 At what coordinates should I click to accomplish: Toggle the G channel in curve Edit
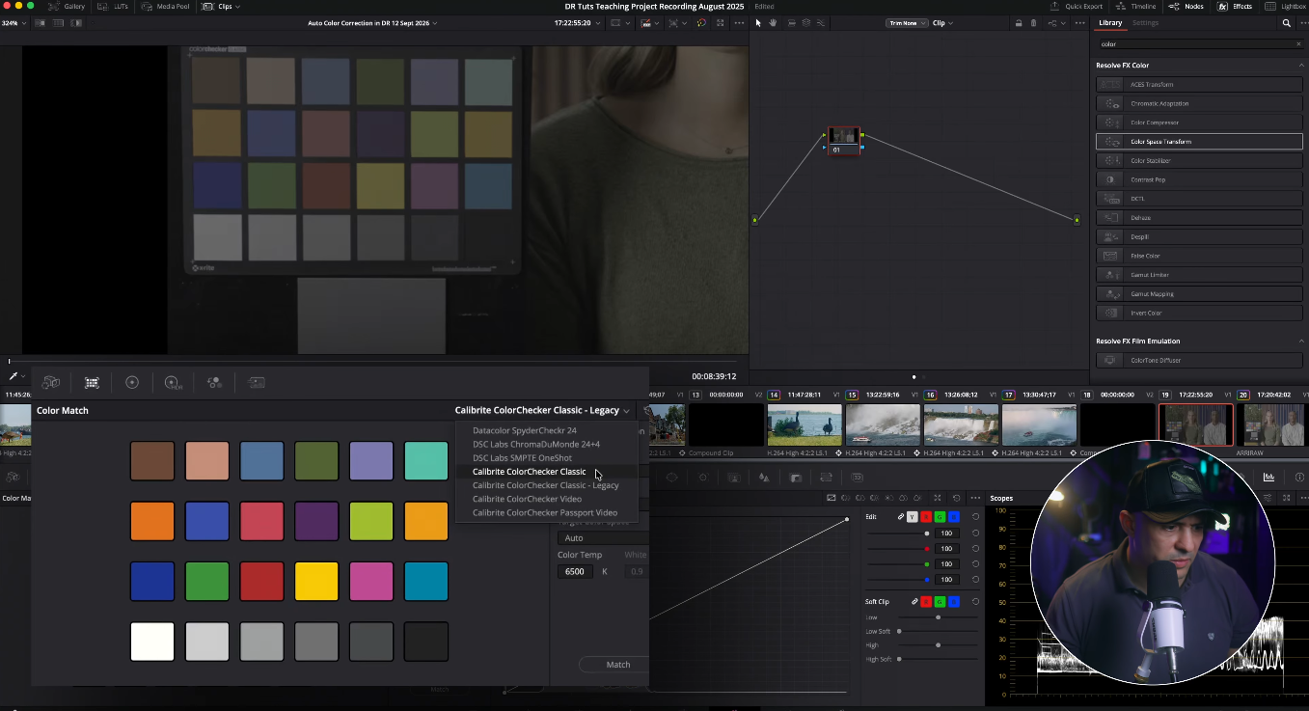[x=940, y=517]
